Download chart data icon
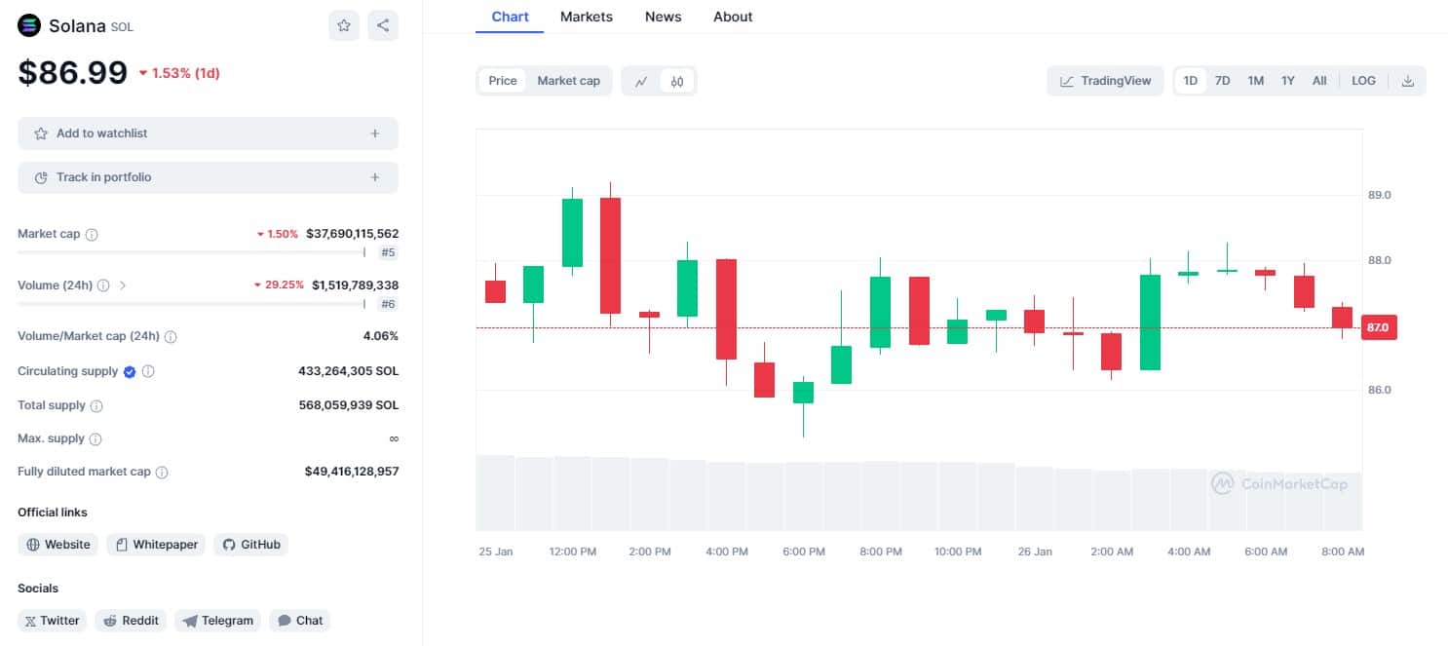The image size is (1448, 646). click(x=1407, y=81)
